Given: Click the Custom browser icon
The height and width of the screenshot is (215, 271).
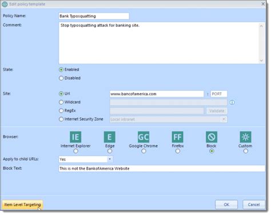Looking at the screenshot, I should click(x=245, y=137).
